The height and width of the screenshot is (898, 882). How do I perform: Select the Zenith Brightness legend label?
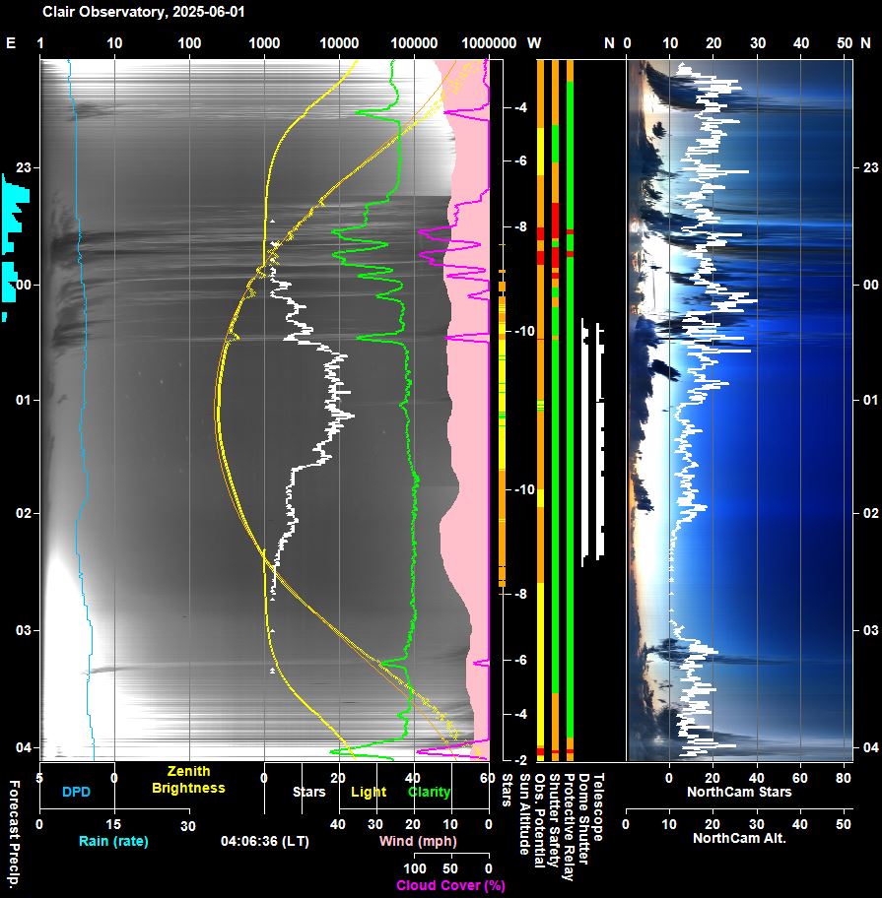point(187,780)
